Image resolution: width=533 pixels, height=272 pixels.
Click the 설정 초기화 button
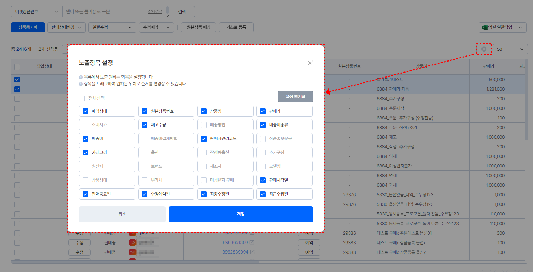pos(295,96)
